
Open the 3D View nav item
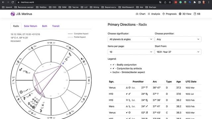pyautogui.click(x=185, y=14)
